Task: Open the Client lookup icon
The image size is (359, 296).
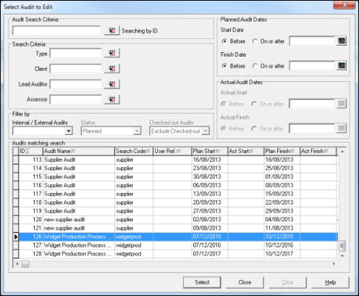Action: 112,69
